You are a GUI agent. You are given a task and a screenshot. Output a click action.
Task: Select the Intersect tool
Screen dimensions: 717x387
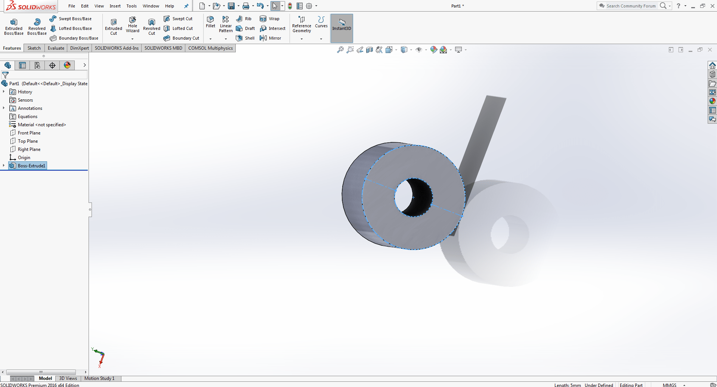click(x=272, y=28)
